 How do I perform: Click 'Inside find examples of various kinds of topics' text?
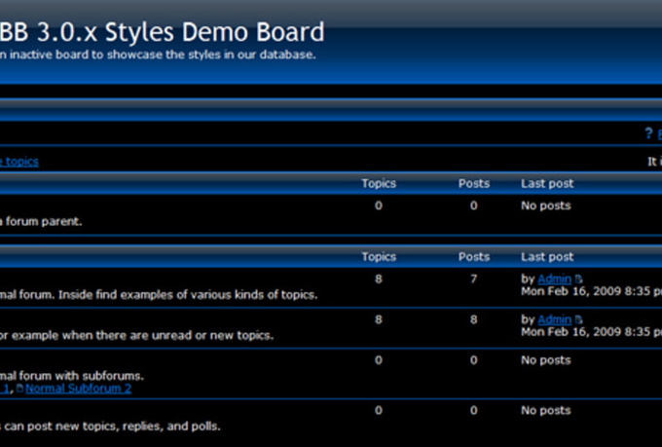pos(188,294)
